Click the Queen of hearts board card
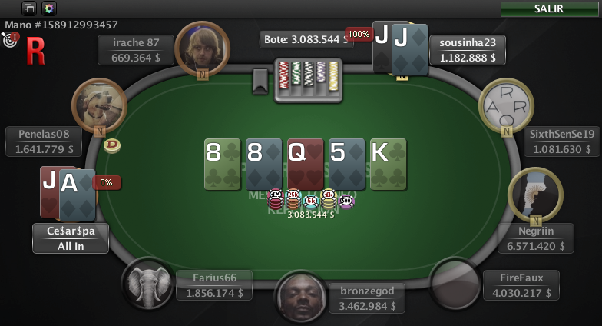 tap(306, 165)
